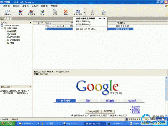Switch to the Groups (新闻群组) tab
Screen dimensions: 168x126
click(x=110, y=101)
